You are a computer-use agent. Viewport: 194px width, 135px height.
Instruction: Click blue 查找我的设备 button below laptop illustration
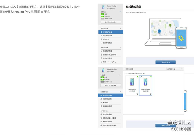tap(165, 62)
